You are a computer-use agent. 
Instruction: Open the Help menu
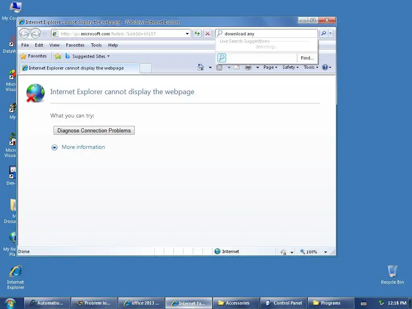click(113, 45)
